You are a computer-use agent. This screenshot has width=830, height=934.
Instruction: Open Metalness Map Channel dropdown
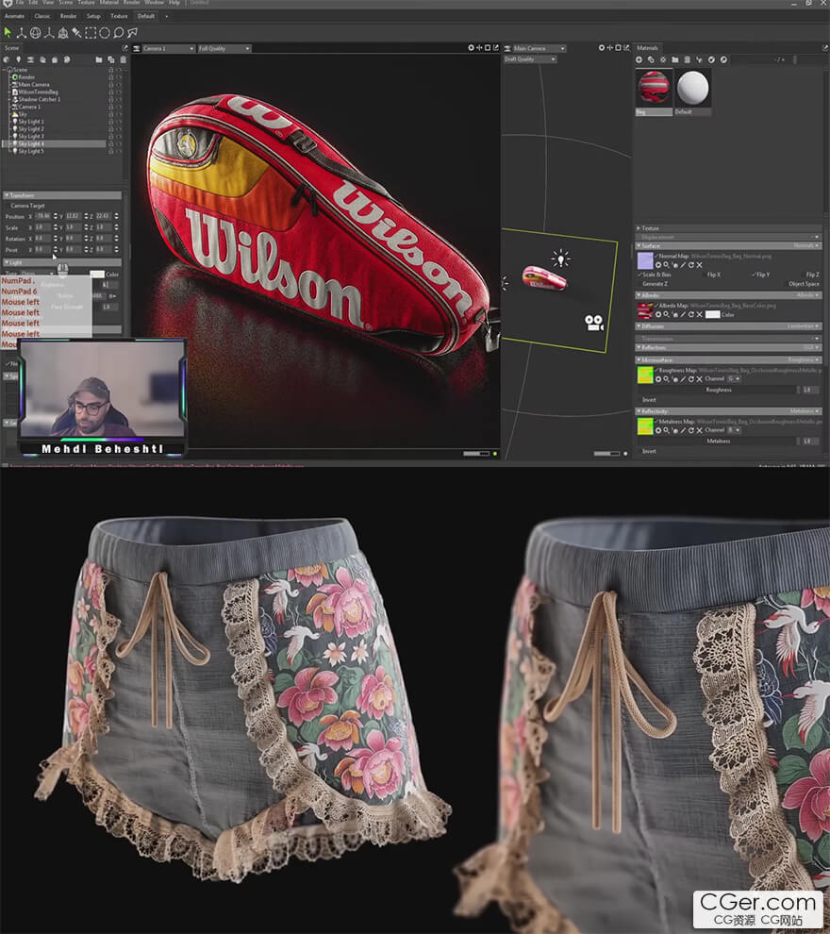coord(734,430)
